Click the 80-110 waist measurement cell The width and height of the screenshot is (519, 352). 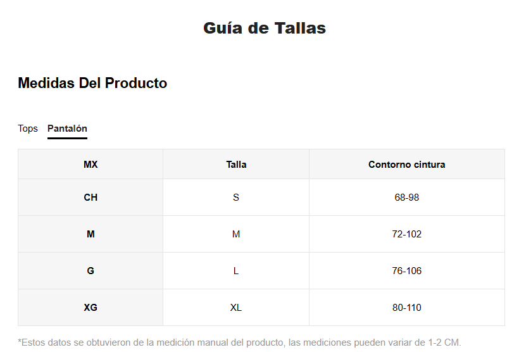click(x=407, y=308)
